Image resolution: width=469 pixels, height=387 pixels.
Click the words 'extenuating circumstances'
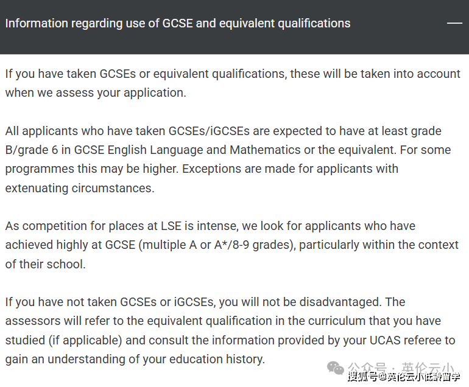[x=79, y=188]
